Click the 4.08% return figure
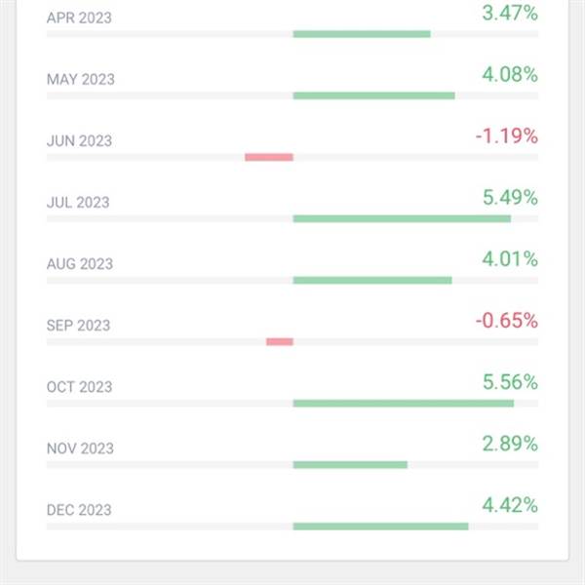Viewport: 585px width, 585px height. coord(509,75)
